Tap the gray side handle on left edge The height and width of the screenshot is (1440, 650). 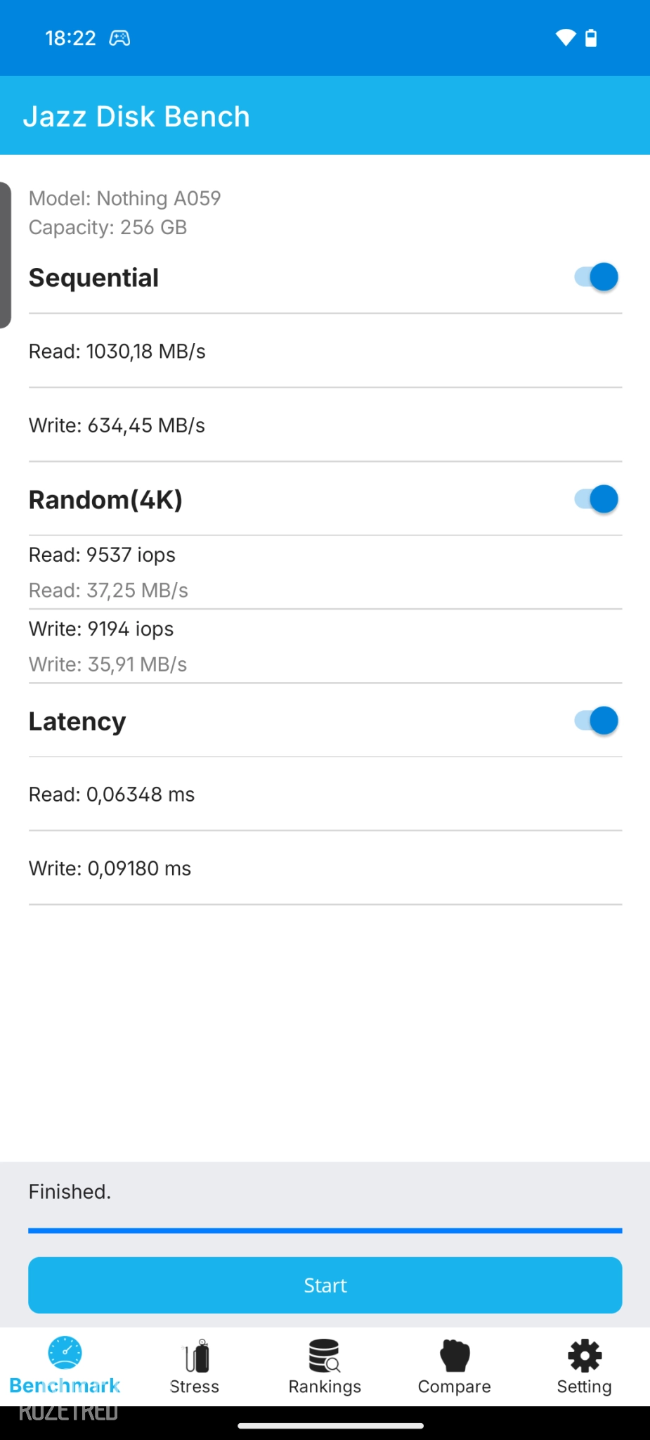pyautogui.click(x=5, y=255)
